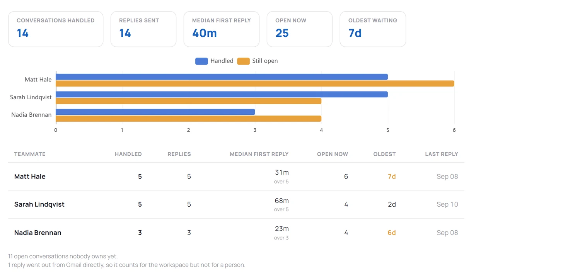Screen dimensions: 580x277
Task: Select Matt Hale in the table
Action: pyautogui.click(x=30, y=177)
